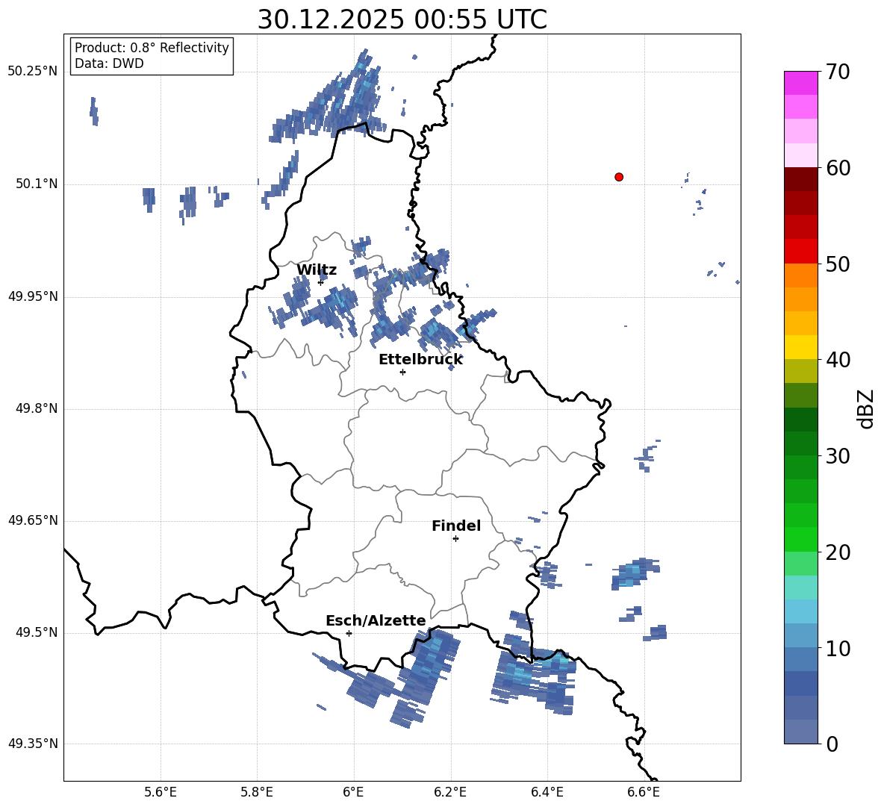Click the Wiltz station cross marker

coord(321,282)
